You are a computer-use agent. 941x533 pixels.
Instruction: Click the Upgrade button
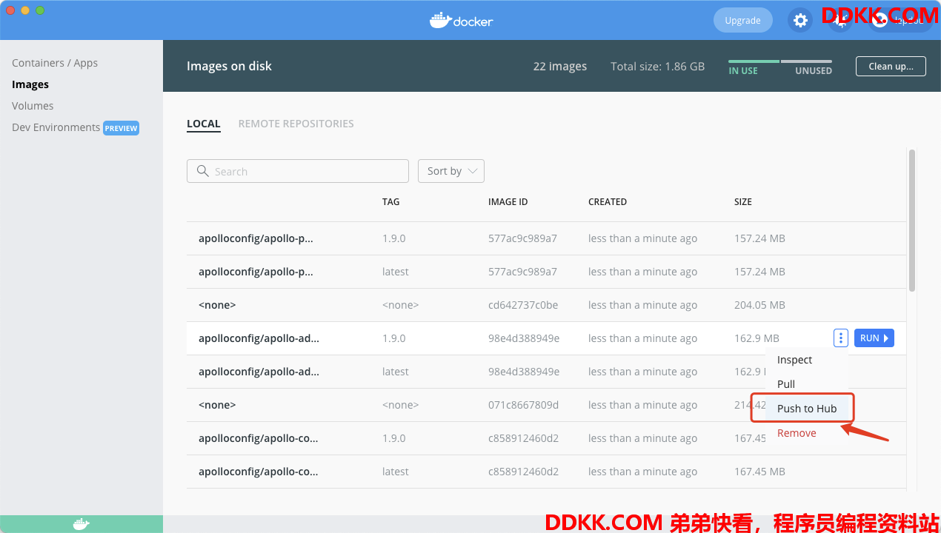[742, 20]
